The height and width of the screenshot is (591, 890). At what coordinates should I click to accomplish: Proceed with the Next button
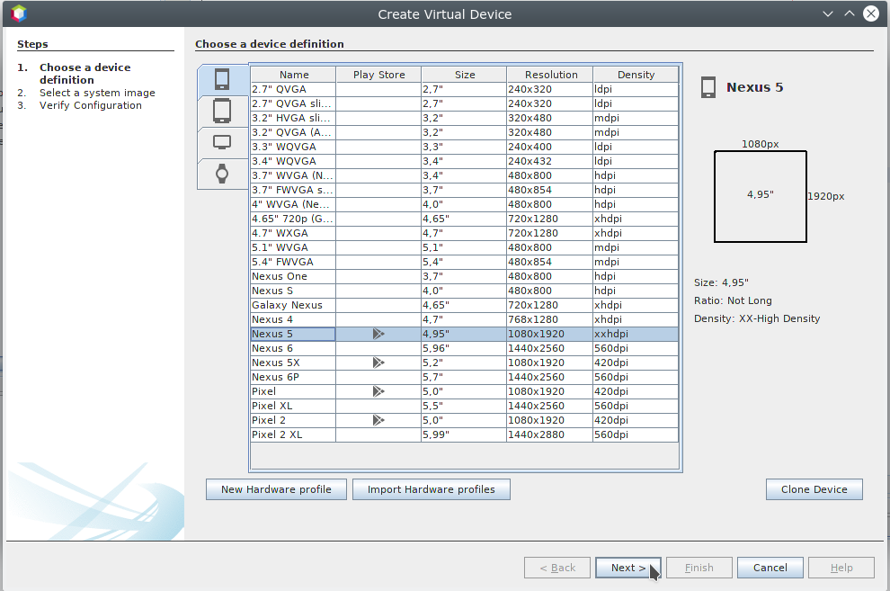627,568
